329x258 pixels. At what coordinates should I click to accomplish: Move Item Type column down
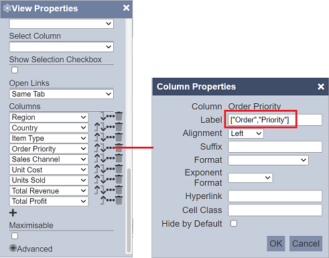pos(103,137)
